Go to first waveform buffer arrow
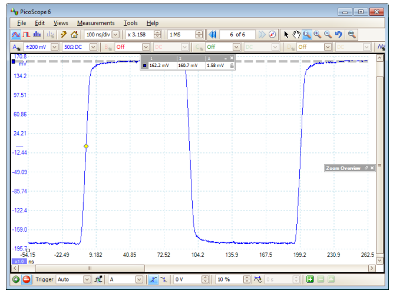This screenshot has width=393, height=294. [x=213, y=35]
